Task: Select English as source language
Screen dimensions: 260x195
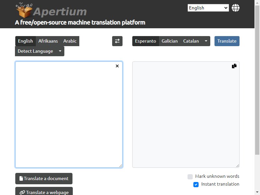Action: (25, 41)
